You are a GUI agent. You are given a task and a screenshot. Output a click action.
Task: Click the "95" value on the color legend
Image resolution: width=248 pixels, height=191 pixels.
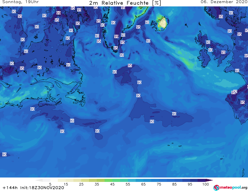[190, 184]
